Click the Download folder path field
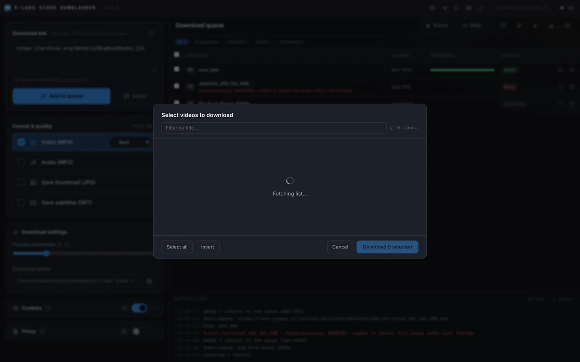Image resolution: width=580 pixels, height=362 pixels. (x=77, y=281)
